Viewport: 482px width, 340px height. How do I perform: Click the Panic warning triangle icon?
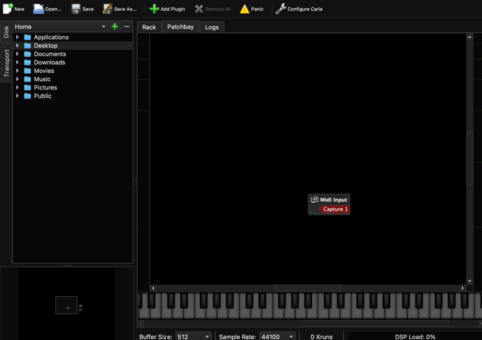point(245,9)
